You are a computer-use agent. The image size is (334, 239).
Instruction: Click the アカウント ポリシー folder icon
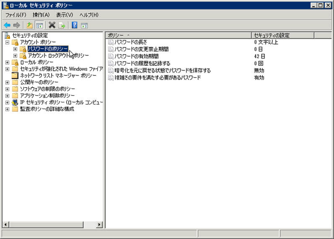(15, 42)
